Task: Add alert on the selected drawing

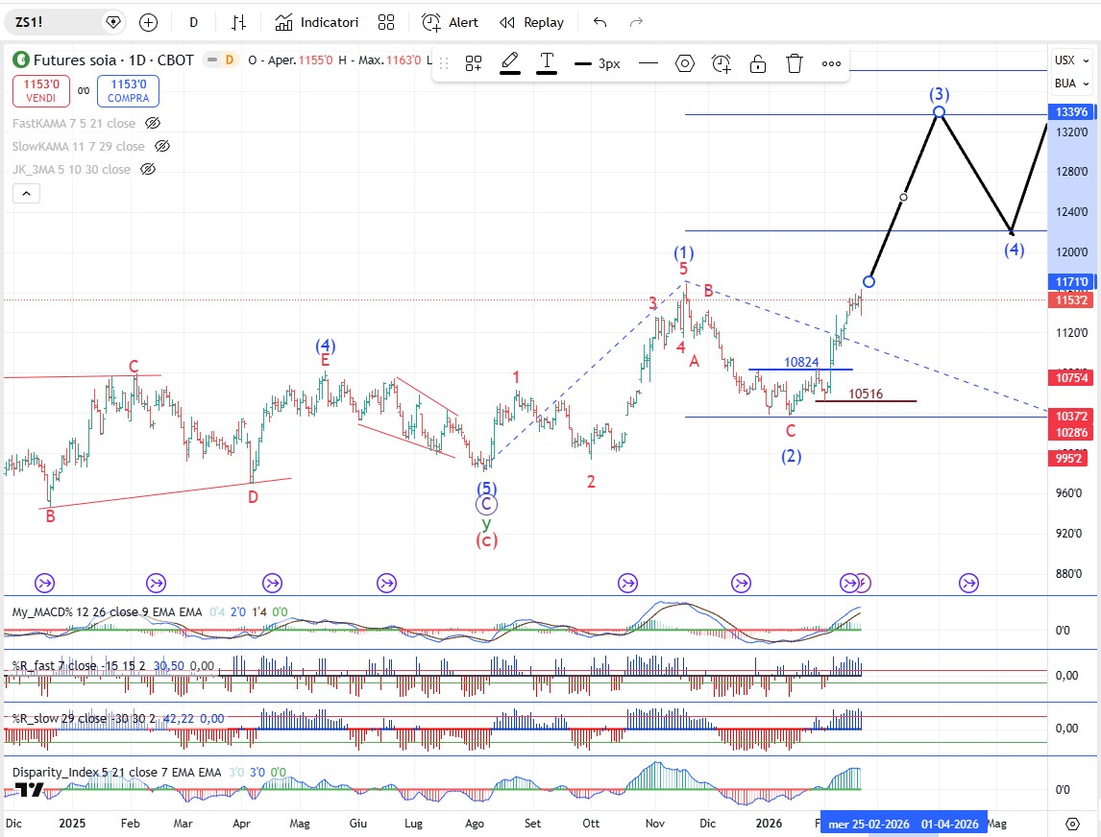Action: 722,63
